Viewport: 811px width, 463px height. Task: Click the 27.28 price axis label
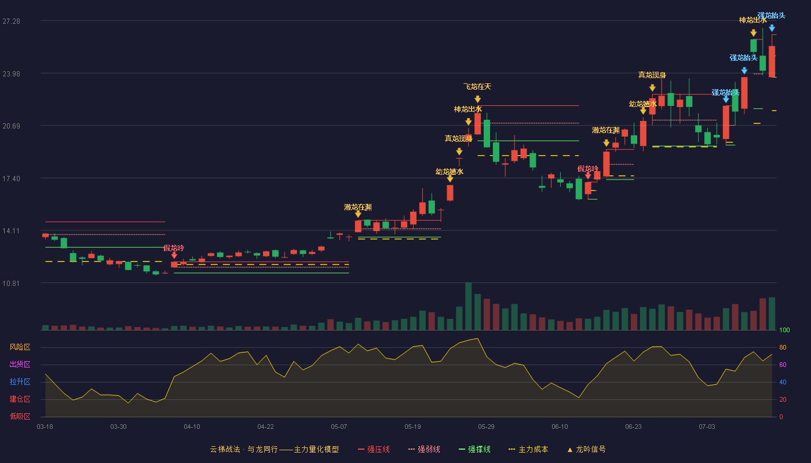11,21
